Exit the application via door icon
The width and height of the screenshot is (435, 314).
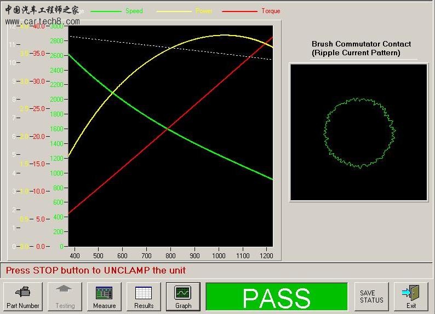411,297
